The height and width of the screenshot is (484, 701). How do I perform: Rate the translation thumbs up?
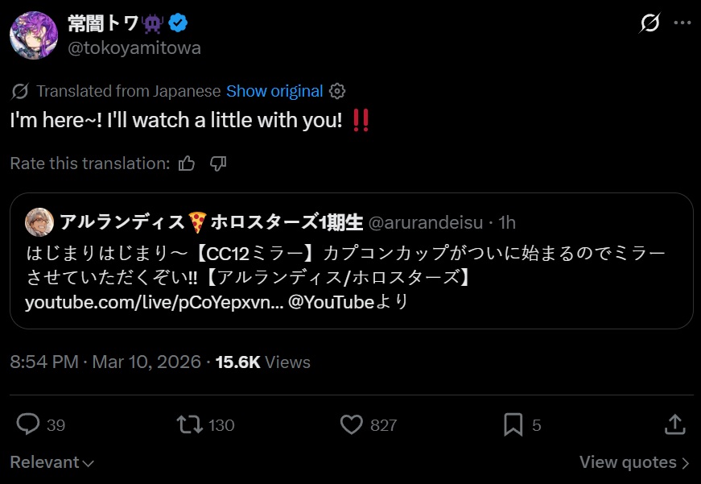187,163
